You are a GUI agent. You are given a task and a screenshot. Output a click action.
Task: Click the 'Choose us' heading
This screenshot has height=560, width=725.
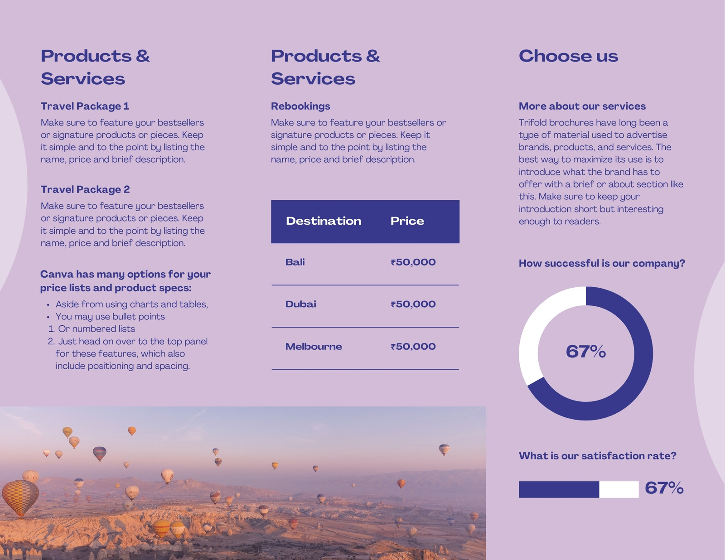coord(568,56)
